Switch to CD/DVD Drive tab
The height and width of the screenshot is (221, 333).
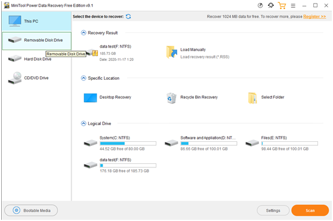(x=37, y=78)
